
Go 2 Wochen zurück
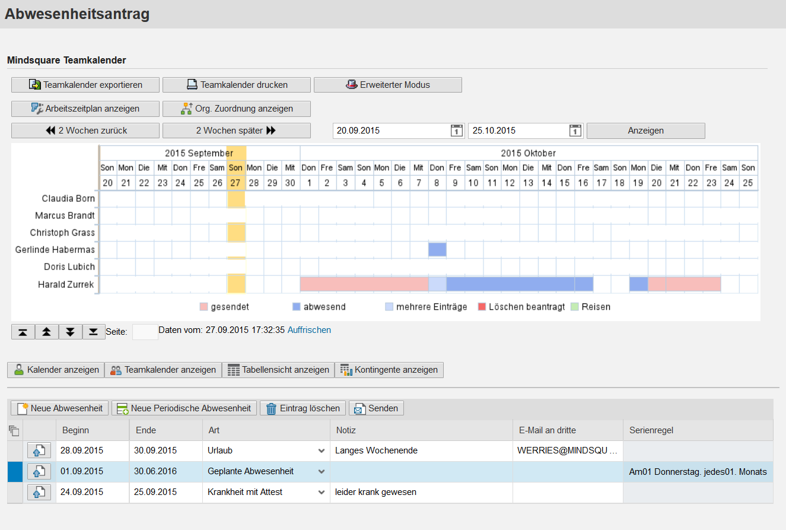point(85,131)
